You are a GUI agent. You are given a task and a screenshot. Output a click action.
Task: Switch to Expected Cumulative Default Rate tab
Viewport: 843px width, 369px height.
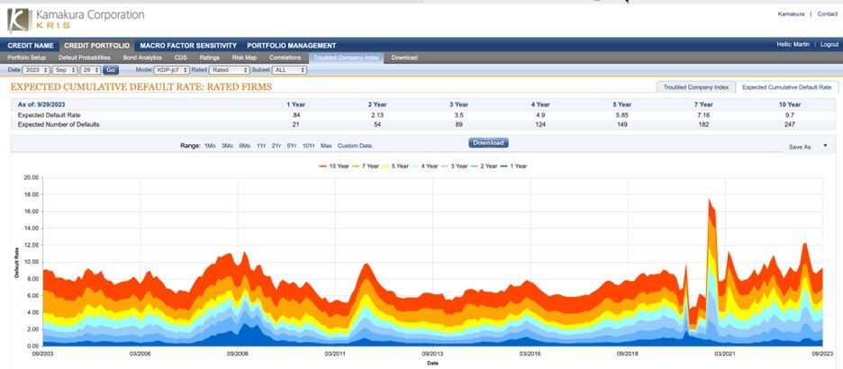coord(786,87)
